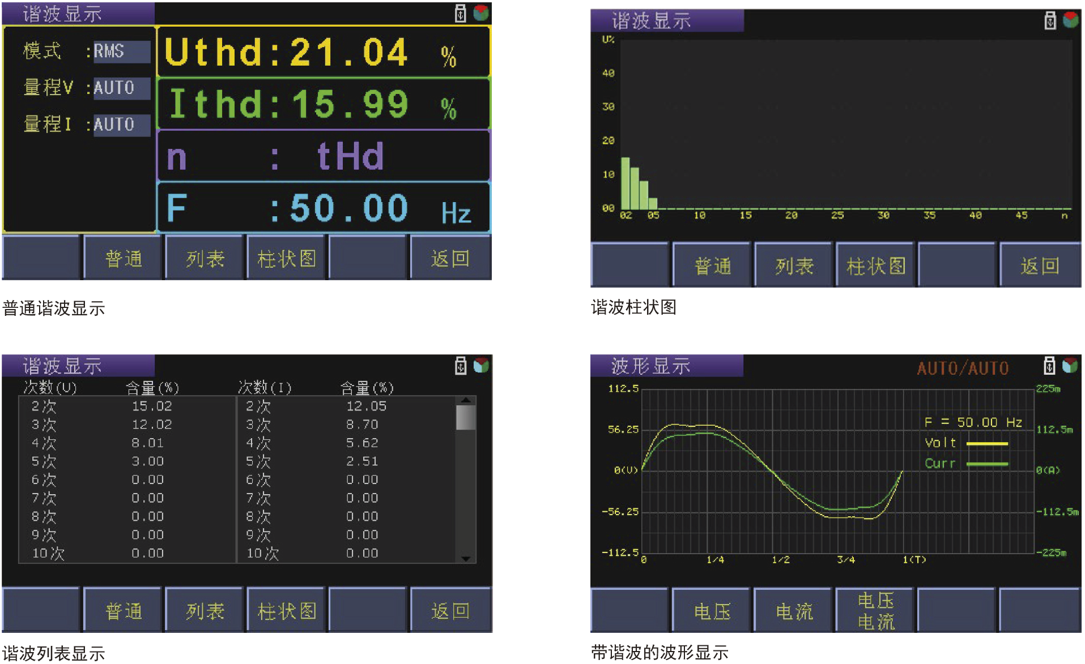Toggle the Volt trace legend visibility
Viewport: 1085px width, 664px height.
(942, 443)
